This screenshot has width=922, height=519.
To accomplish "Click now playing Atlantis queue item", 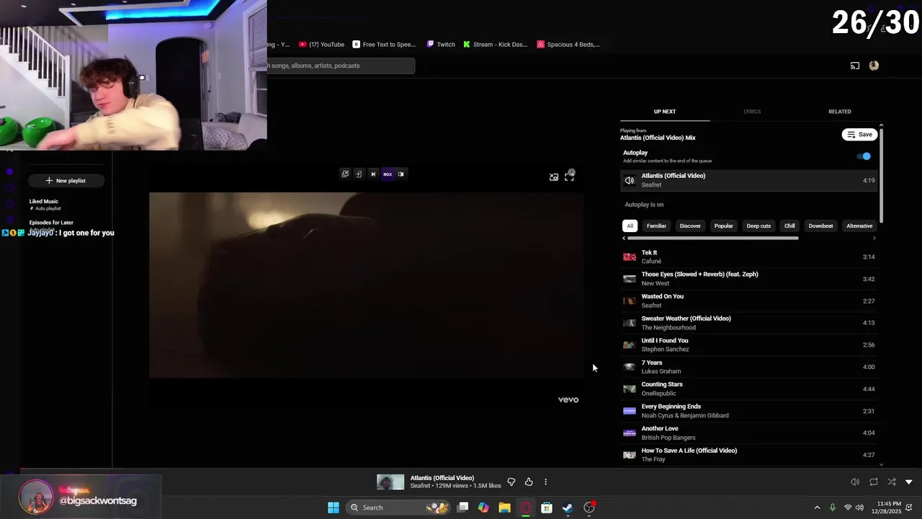I will click(x=749, y=180).
